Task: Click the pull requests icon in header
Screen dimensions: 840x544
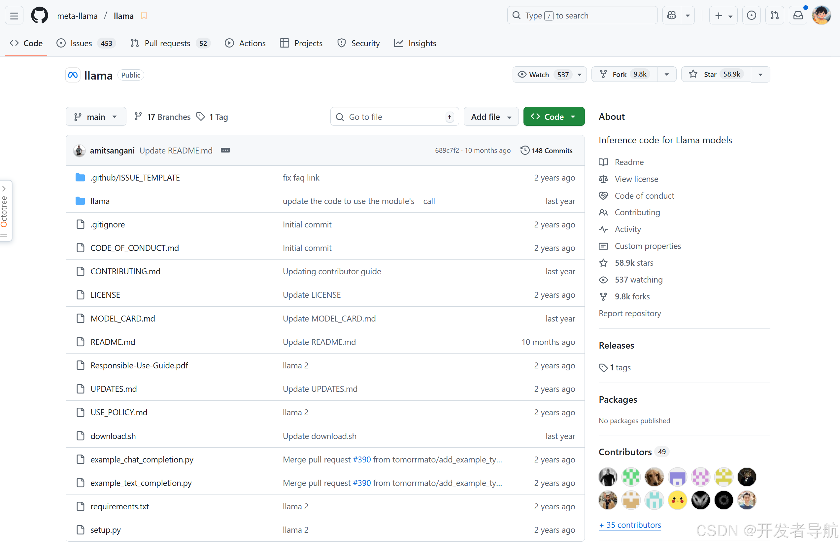Action: [774, 16]
